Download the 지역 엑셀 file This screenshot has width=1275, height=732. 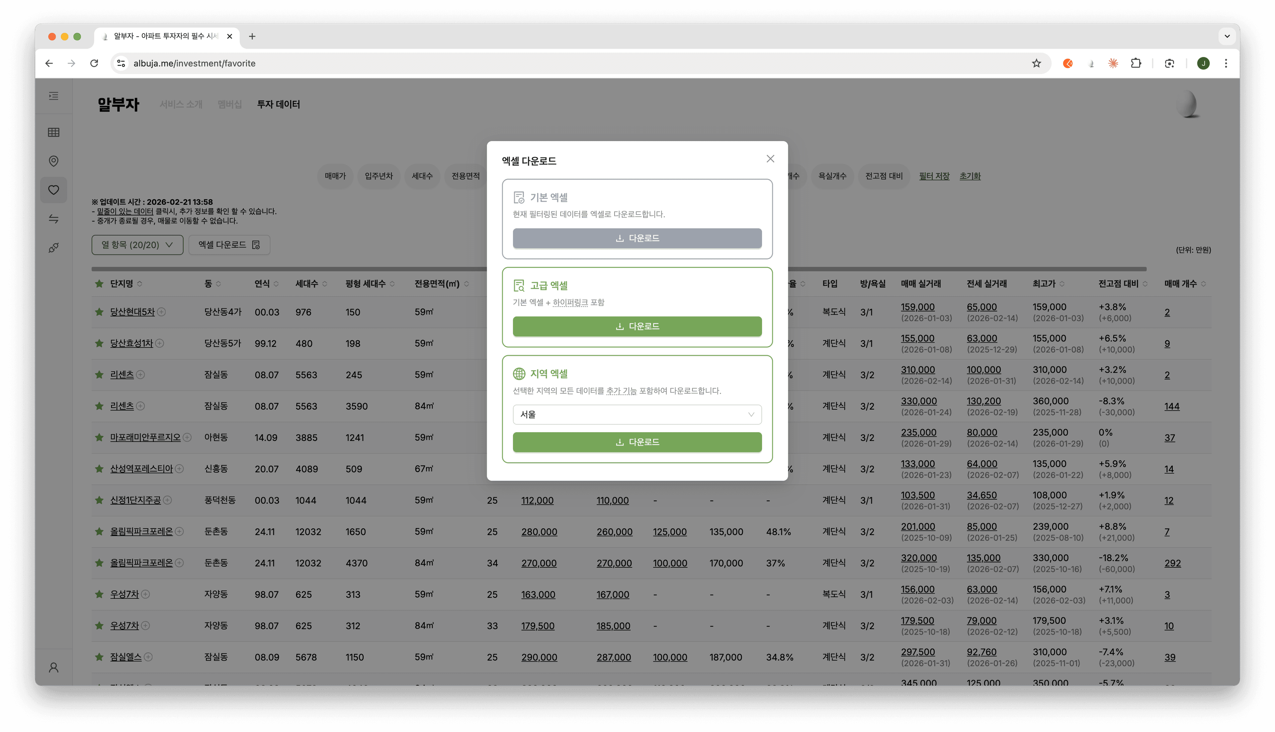637,442
